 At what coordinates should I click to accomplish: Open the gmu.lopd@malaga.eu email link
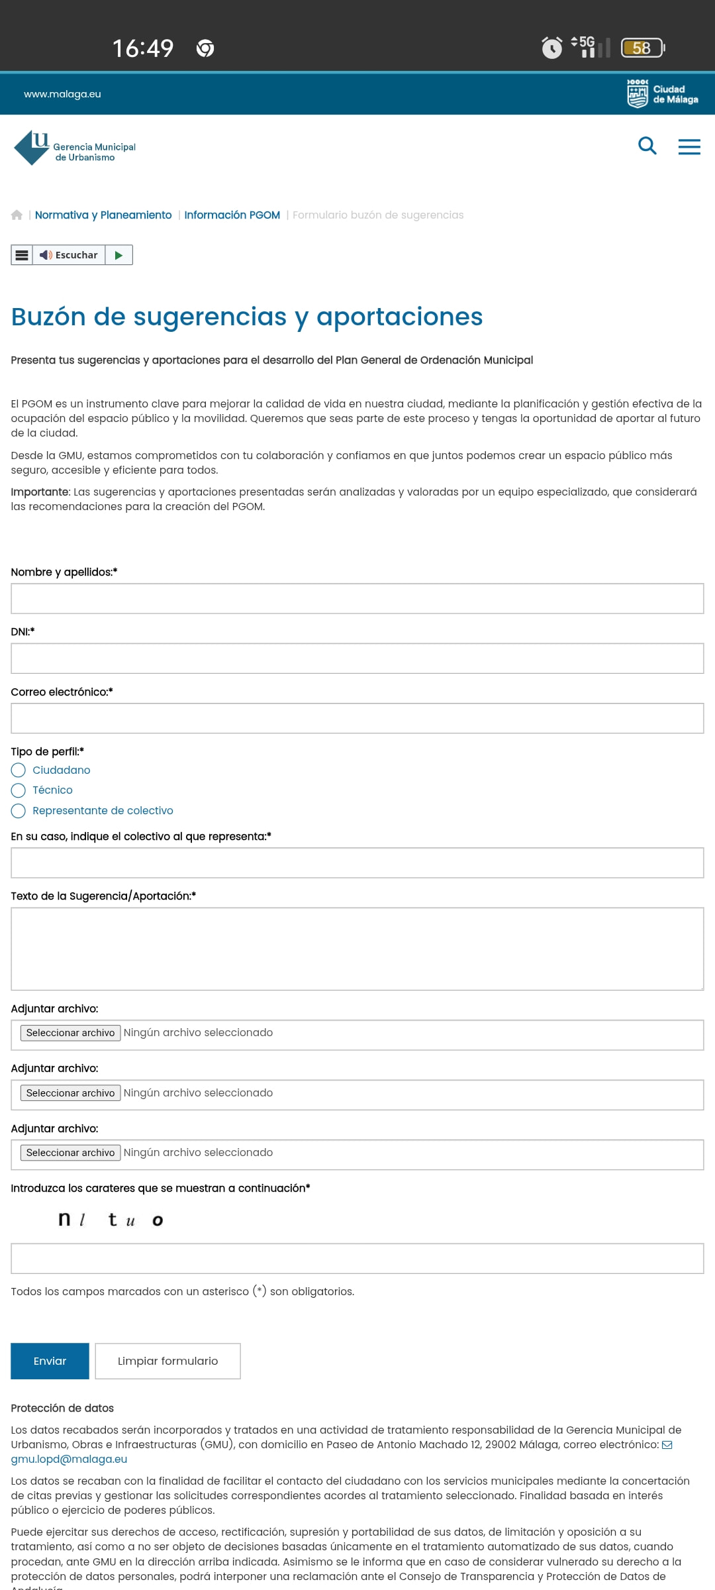click(x=69, y=1459)
